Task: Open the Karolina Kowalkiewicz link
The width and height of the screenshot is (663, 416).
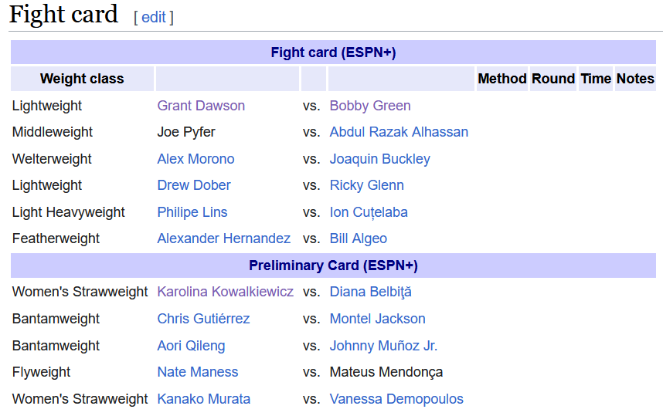Action: [226, 292]
